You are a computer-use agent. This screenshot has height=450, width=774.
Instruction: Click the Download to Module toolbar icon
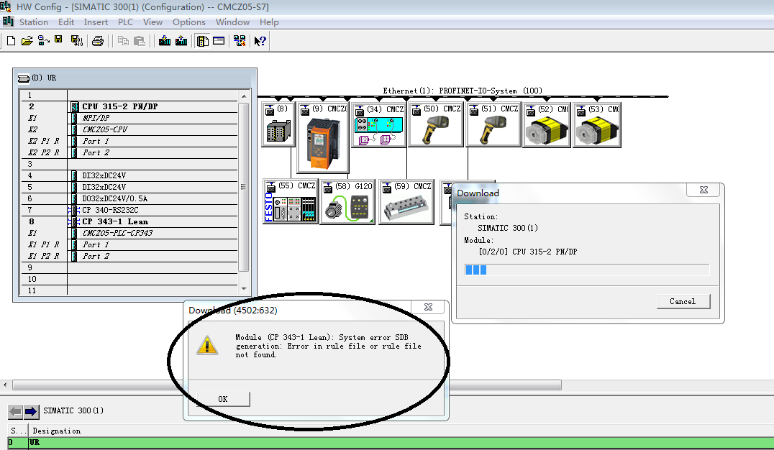[165, 41]
